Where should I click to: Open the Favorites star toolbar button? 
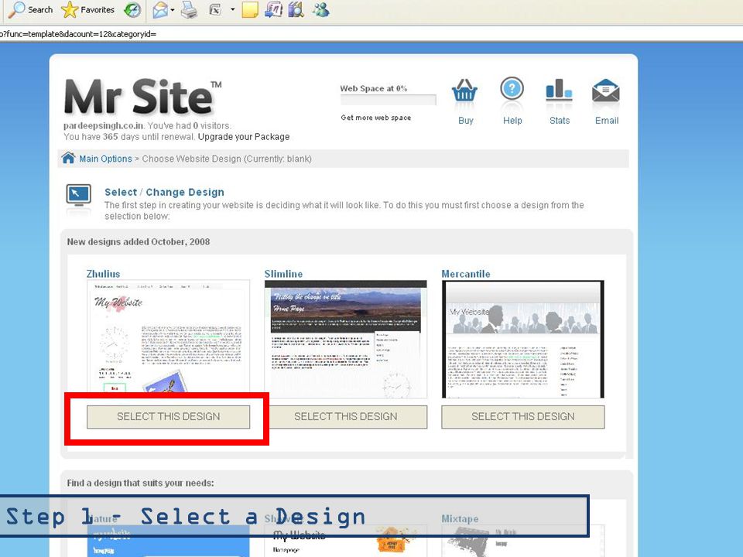[x=88, y=9]
